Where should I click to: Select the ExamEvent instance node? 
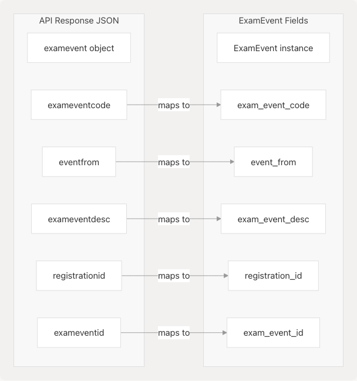click(x=273, y=48)
